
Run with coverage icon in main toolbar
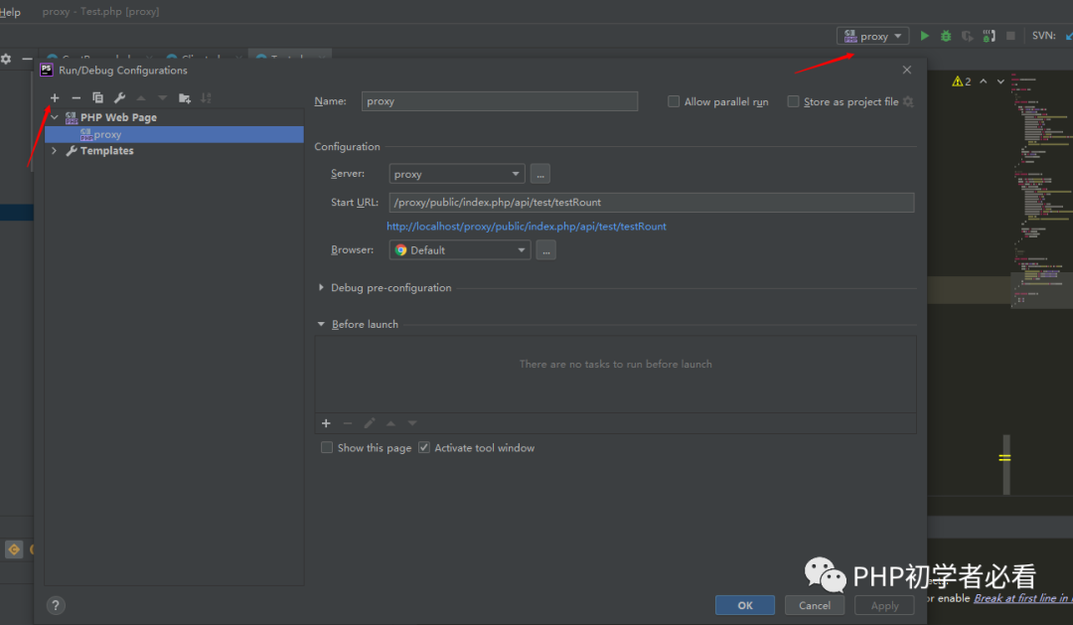coord(967,36)
